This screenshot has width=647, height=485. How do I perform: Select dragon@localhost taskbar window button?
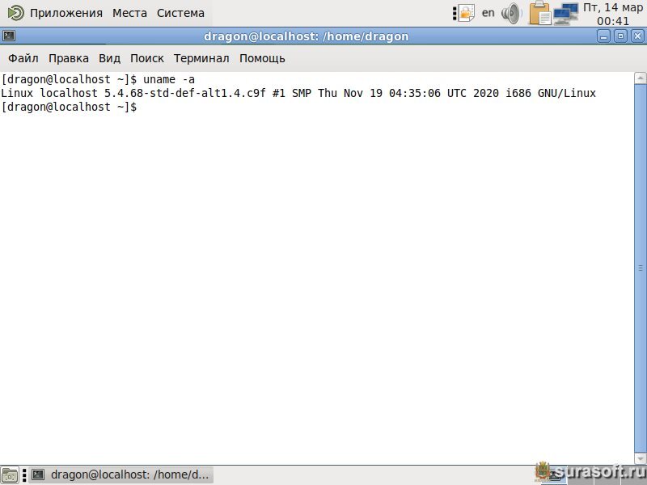[x=121, y=475]
